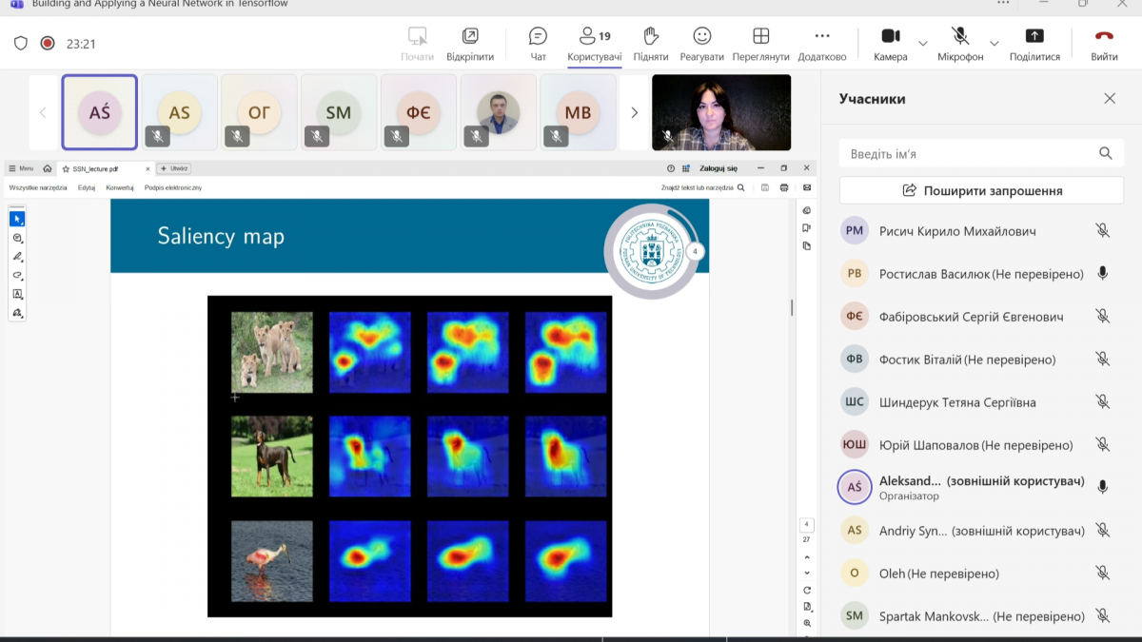Show next participants with right chevron
This screenshot has height=642, width=1142.
point(635,113)
